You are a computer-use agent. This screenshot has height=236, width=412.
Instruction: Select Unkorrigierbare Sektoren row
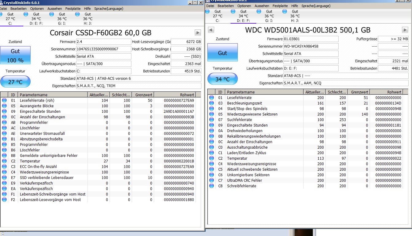[305, 175]
